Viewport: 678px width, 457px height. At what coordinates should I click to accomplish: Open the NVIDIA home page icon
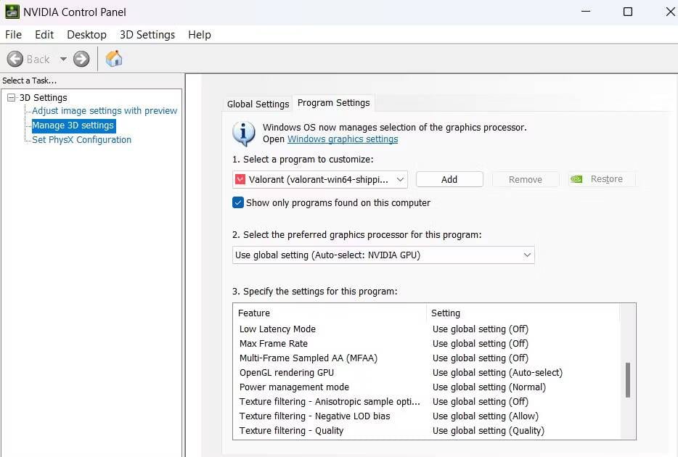(x=113, y=59)
